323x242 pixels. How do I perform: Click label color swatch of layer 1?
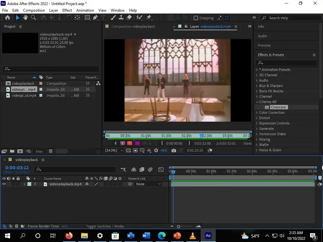point(29,184)
